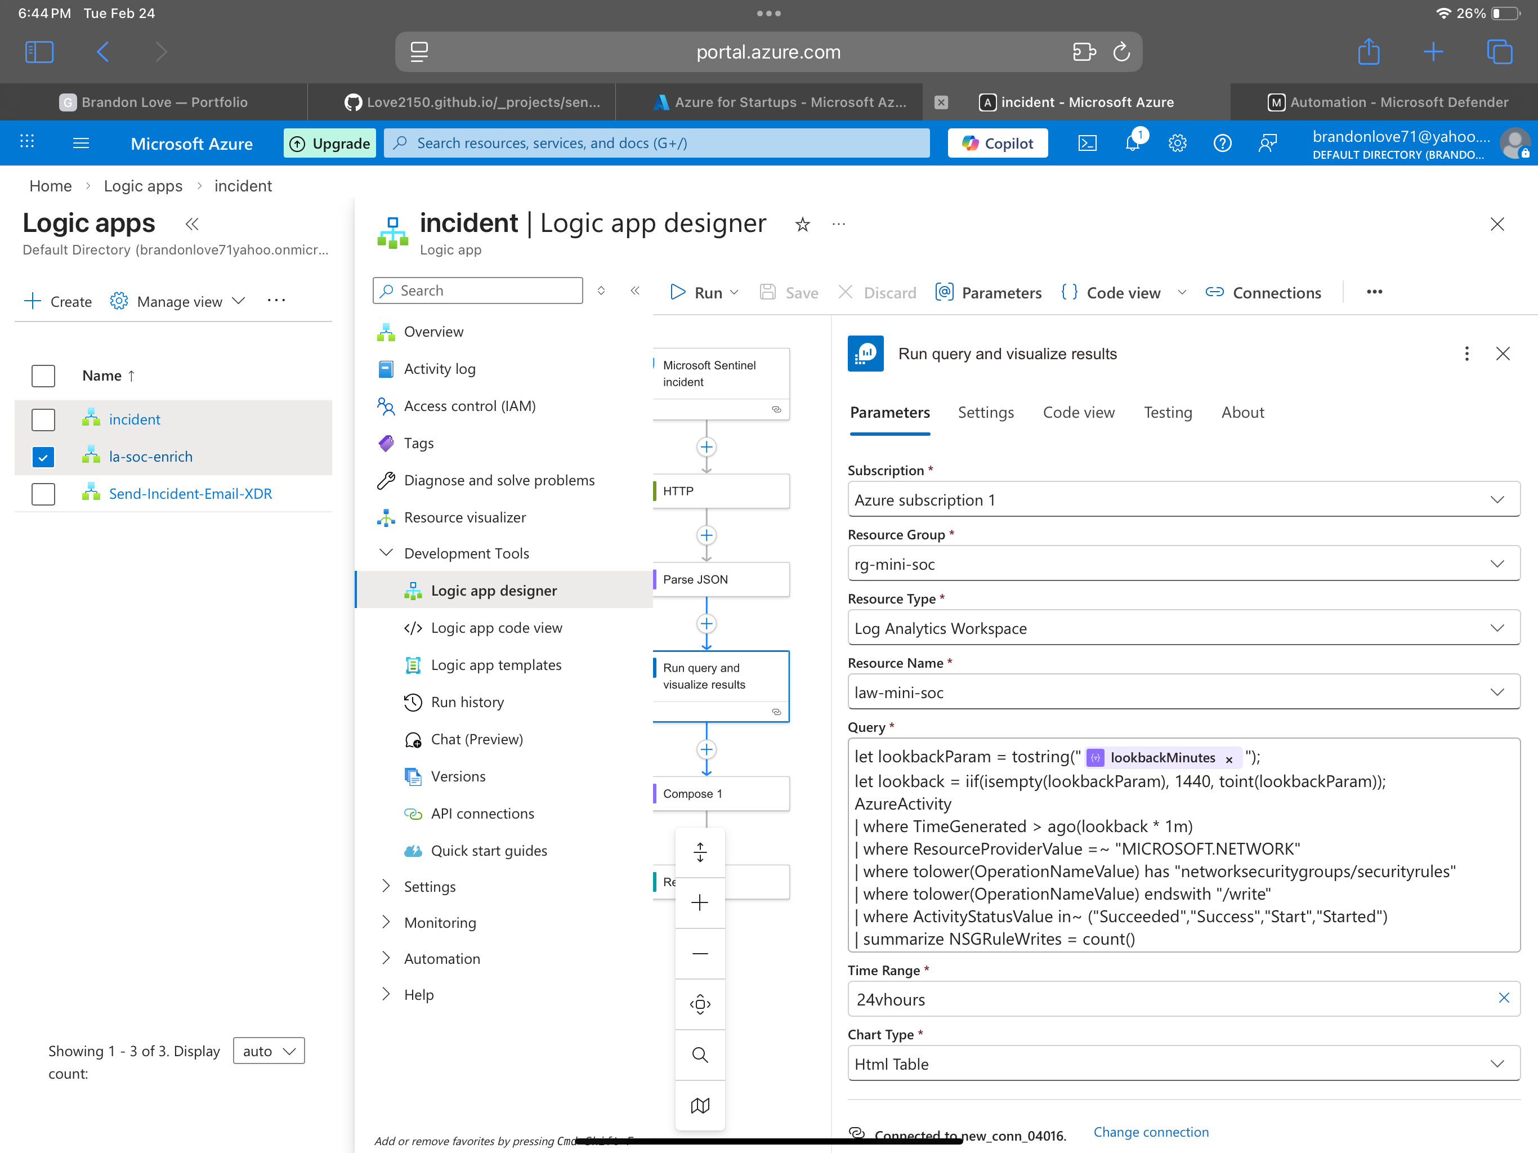The image size is (1538, 1153).
Task: Open the Resource Group dropdown
Action: (x=1183, y=564)
